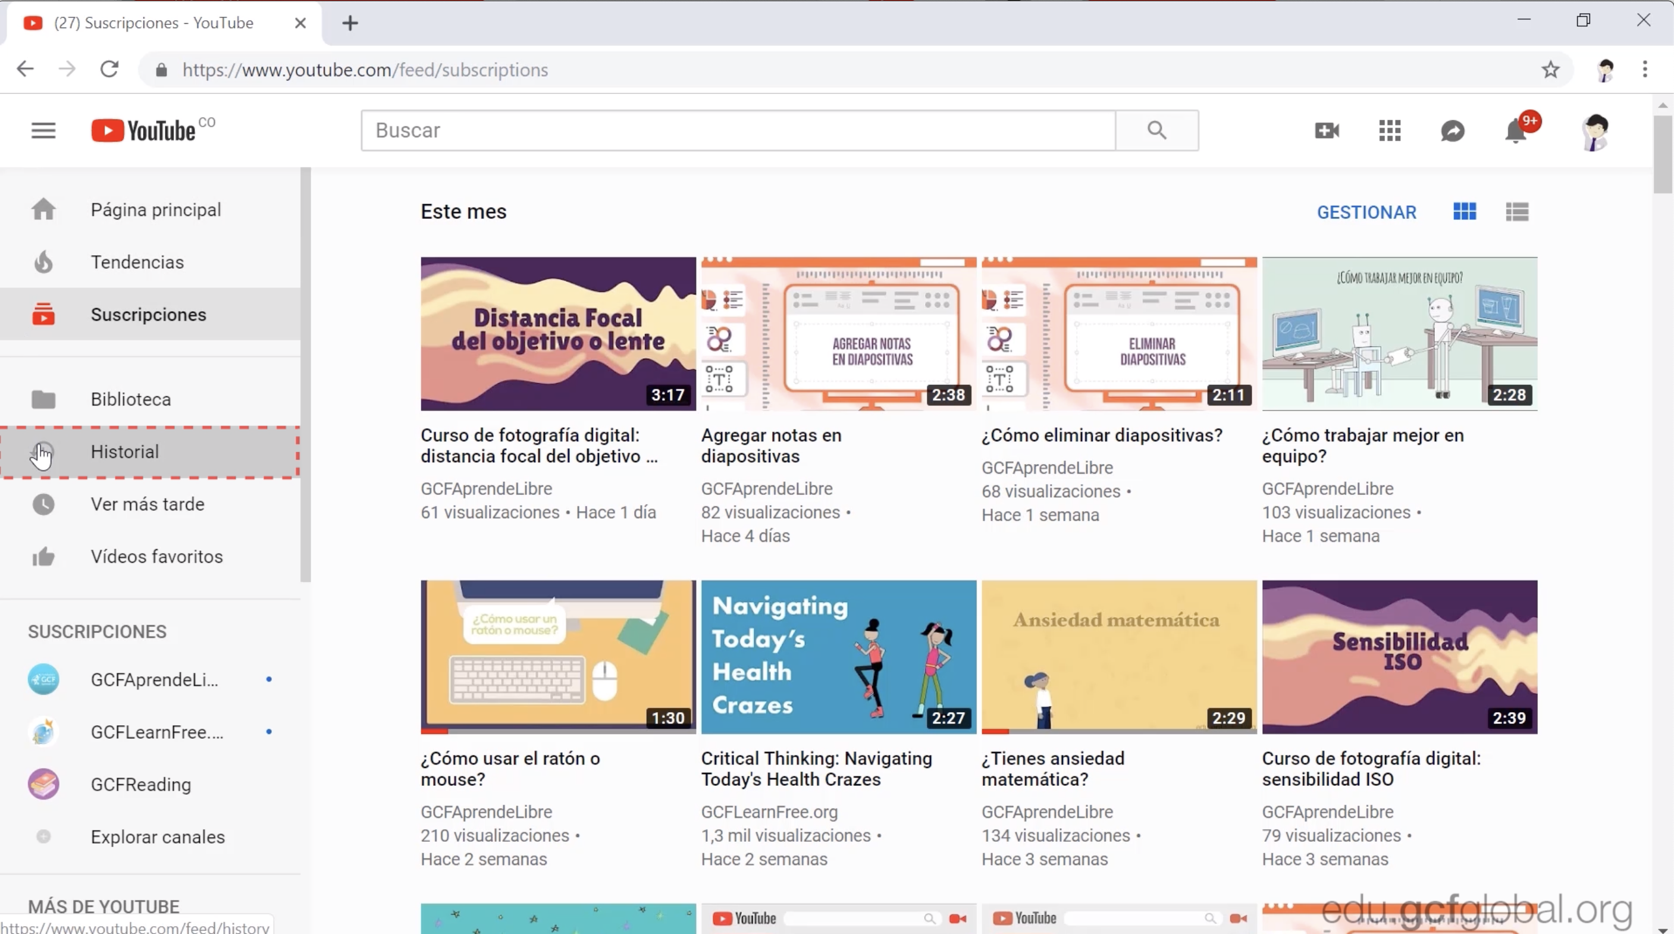This screenshot has width=1674, height=934.
Task: Click title '¿Cómo usar el ratón o mouse?'
Action: [x=510, y=768]
